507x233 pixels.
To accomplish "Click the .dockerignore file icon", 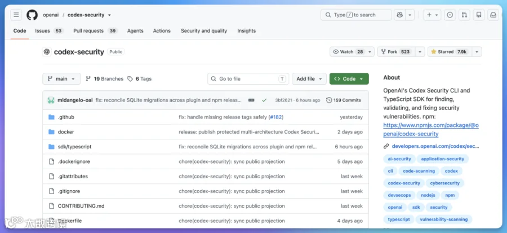I will point(51,161).
